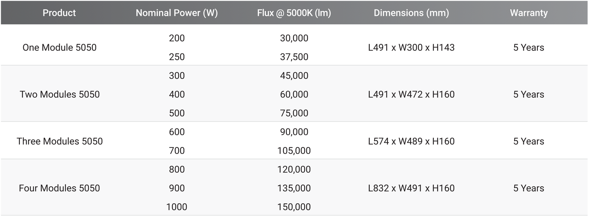Image resolution: width=590 pixels, height=217 pixels.
Task: Select the 150,000 flux value
Action: coord(294,207)
